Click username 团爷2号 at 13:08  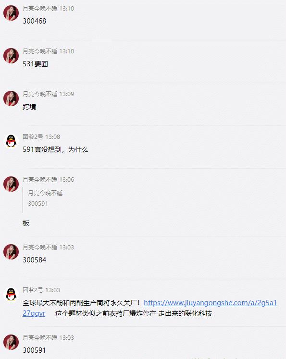pos(33,137)
